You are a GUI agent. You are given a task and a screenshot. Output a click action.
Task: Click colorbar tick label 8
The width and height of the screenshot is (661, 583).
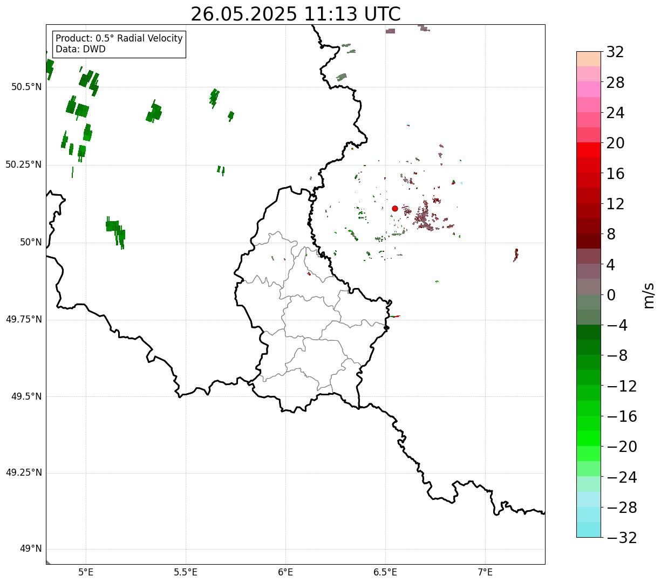[x=611, y=235]
